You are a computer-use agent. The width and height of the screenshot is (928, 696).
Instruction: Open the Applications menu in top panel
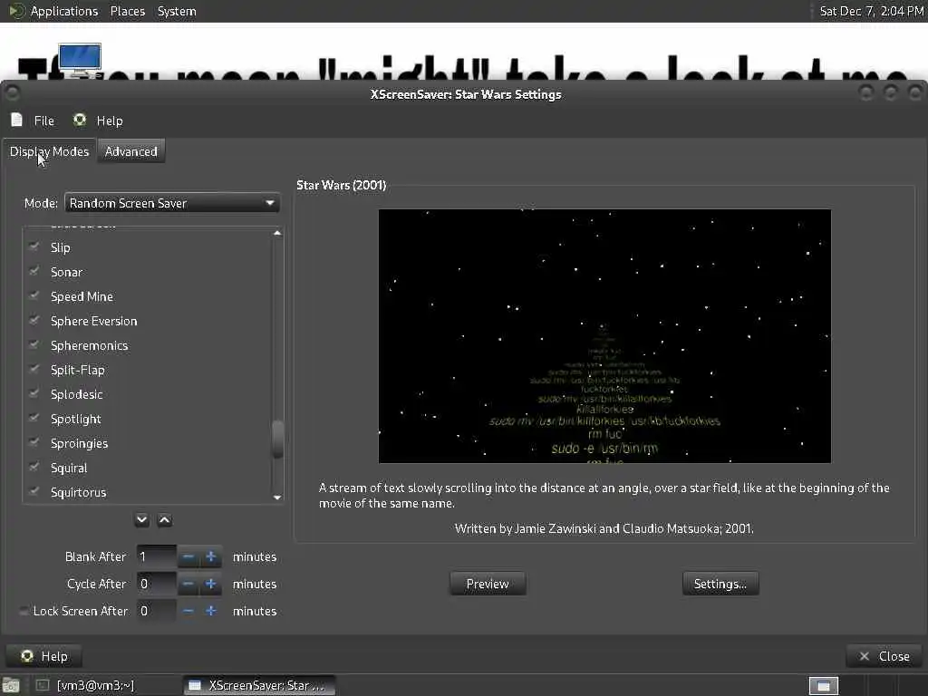pyautogui.click(x=64, y=11)
